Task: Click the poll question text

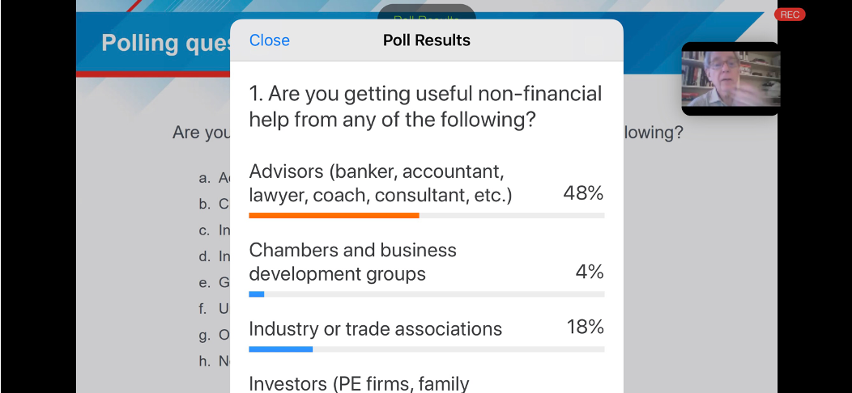Action: coord(425,107)
